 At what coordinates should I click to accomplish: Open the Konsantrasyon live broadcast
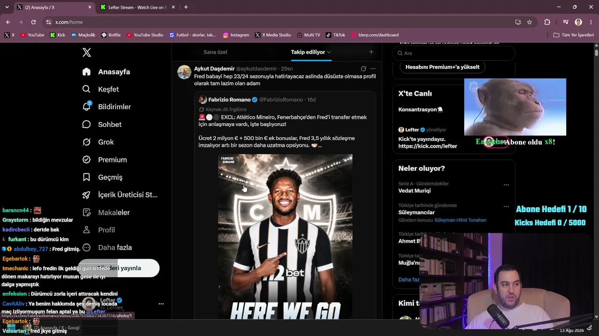[x=420, y=110]
